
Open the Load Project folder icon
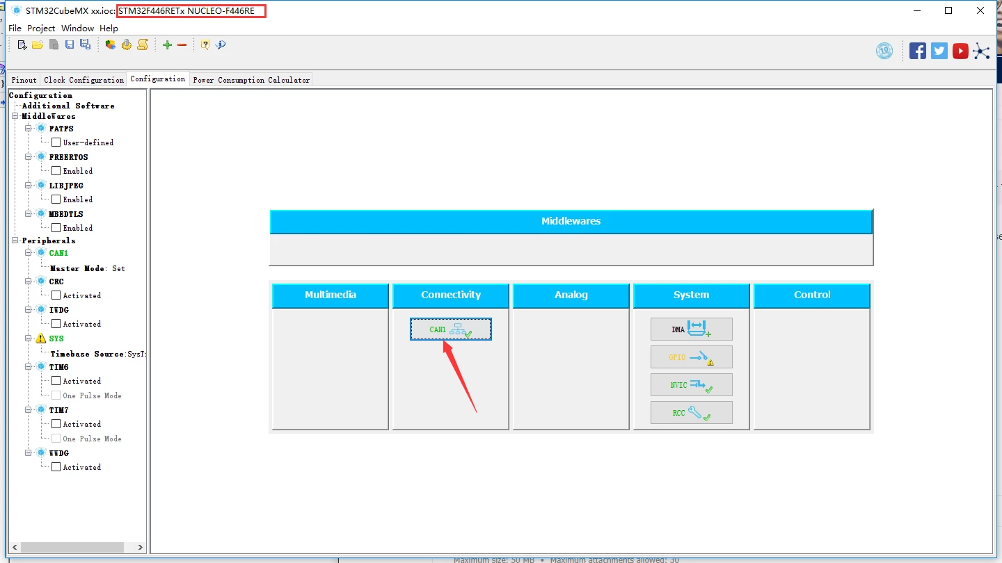click(x=38, y=45)
